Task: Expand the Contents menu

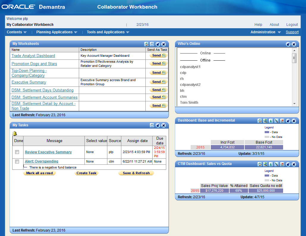Action: pos(17,32)
